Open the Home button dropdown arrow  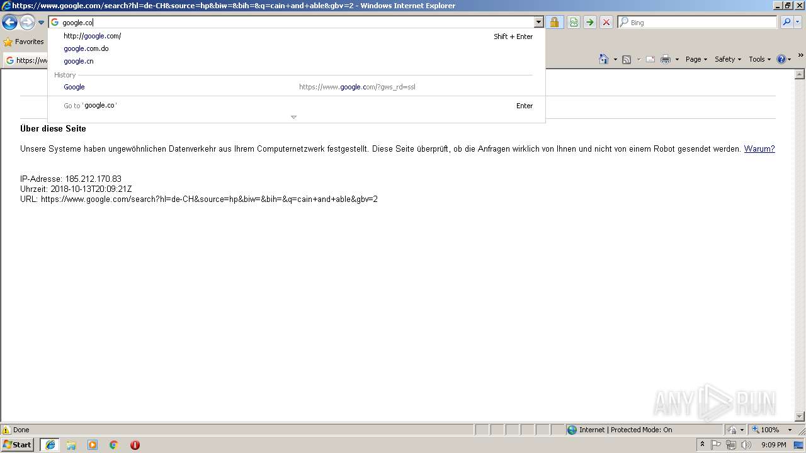(x=615, y=59)
